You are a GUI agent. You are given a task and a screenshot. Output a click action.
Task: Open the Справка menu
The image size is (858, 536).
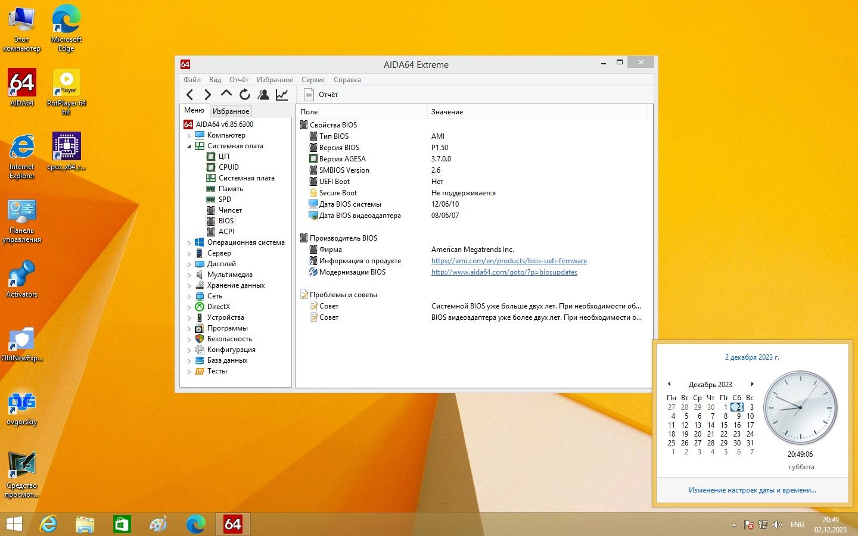click(347, 80)
